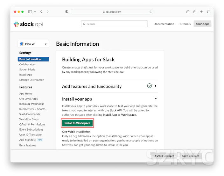Open the Documentation menu item
This screenshot has height=176, width=224.
click(x=164, y=24)
